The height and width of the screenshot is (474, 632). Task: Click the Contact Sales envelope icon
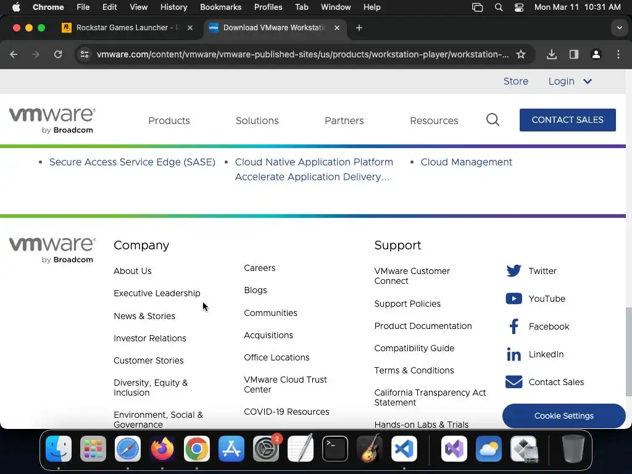pyautogui.click(x=513, y=381)
